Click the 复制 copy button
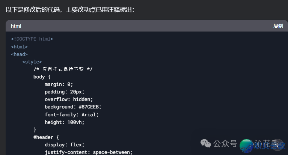The width and height of the screenshot is (288, 155). (278, 26)
